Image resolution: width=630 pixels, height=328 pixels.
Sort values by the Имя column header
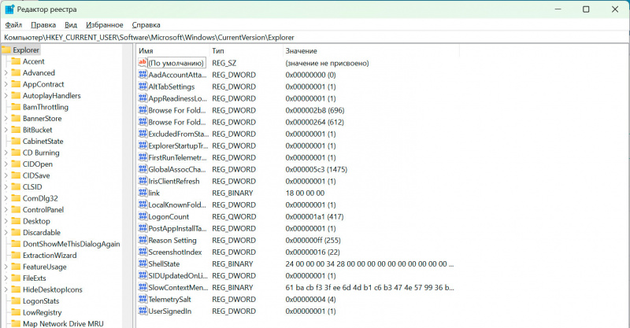click(169, 50)
